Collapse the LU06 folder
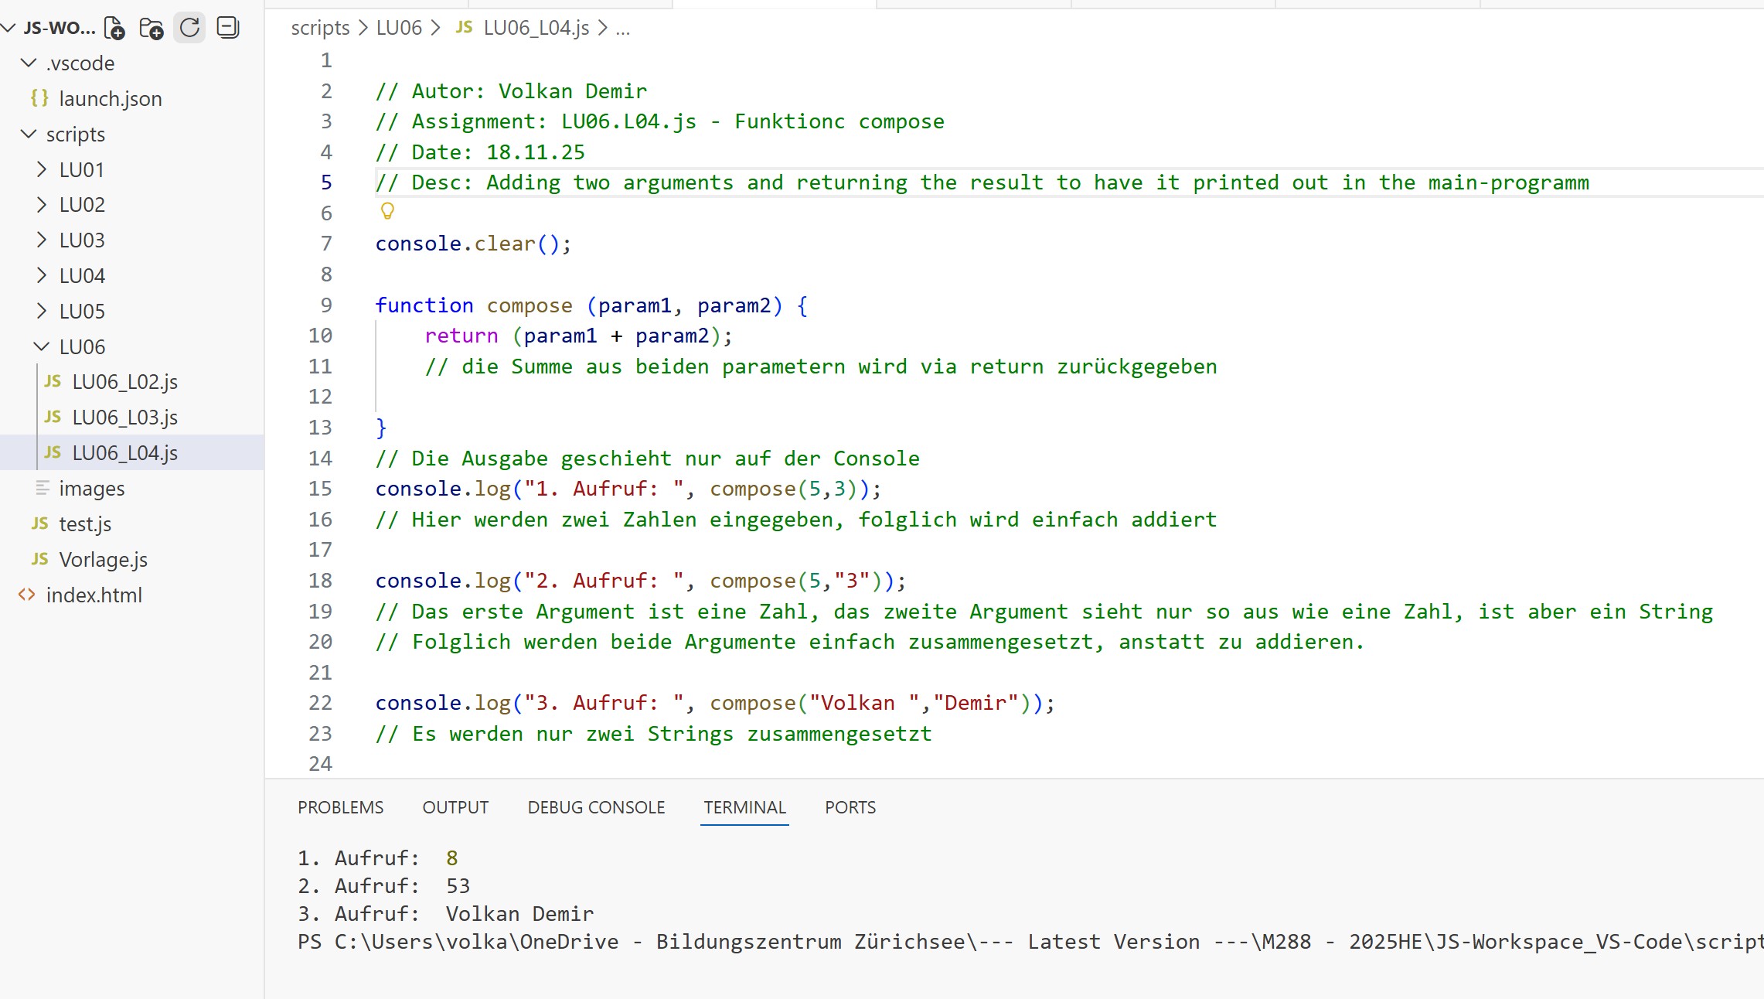This screenshot has height=999, width=1764. tap(42, 347)
